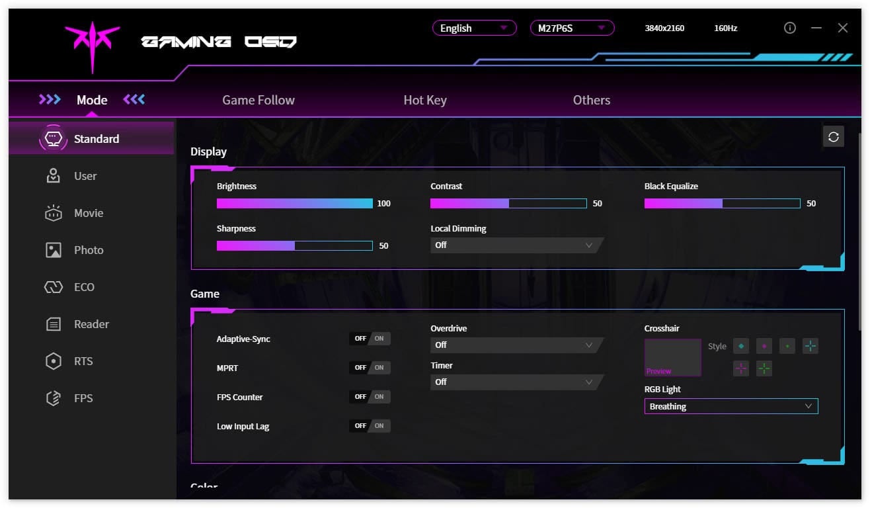Open the info icon in title bar

pos(789,28)
